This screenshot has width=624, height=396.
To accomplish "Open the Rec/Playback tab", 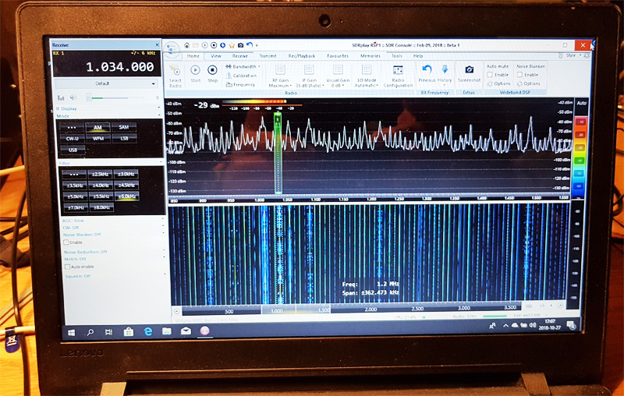I will [x=302, y=56].
